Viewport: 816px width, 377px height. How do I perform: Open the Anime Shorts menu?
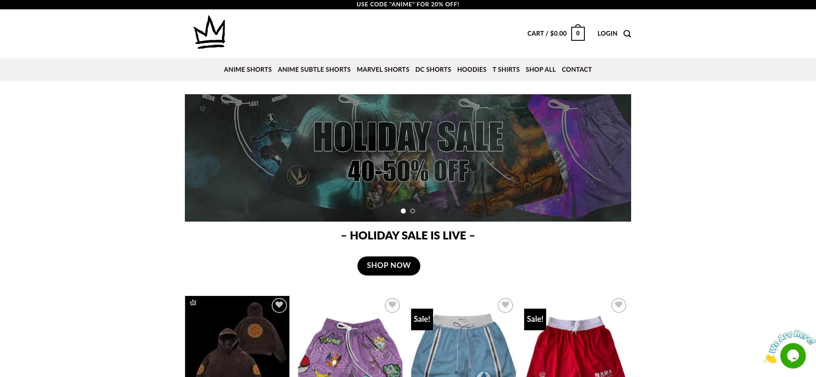pyautogui.click(x=248, y=70)
